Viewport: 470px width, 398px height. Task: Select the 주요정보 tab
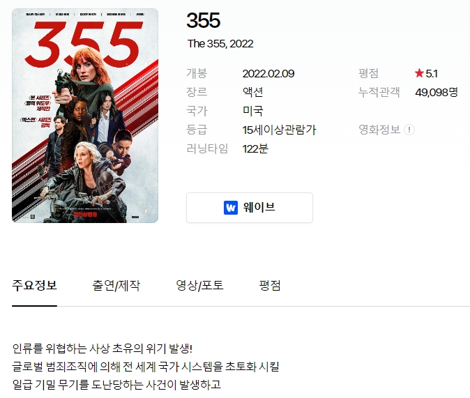coord(34,285)
